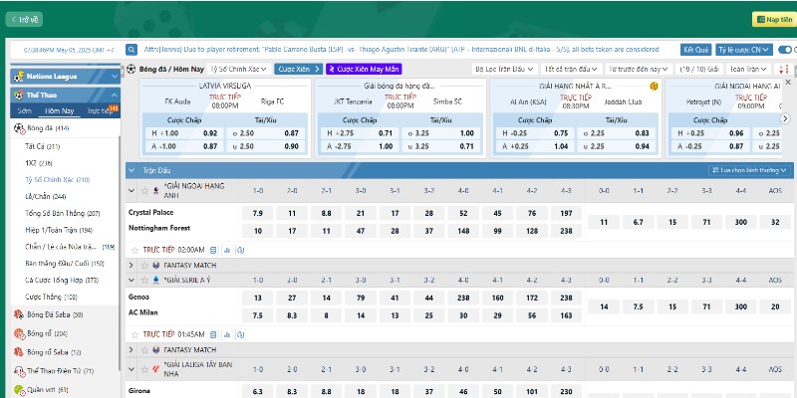Image resolution: width=797 pixels, height=398 pixels.
Task: Collapse the Premier League section
Action: [x=132, y=189]
